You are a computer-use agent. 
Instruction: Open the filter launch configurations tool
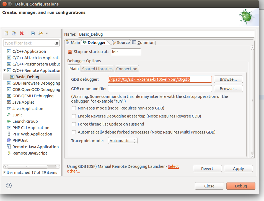(x=40, y=33)
